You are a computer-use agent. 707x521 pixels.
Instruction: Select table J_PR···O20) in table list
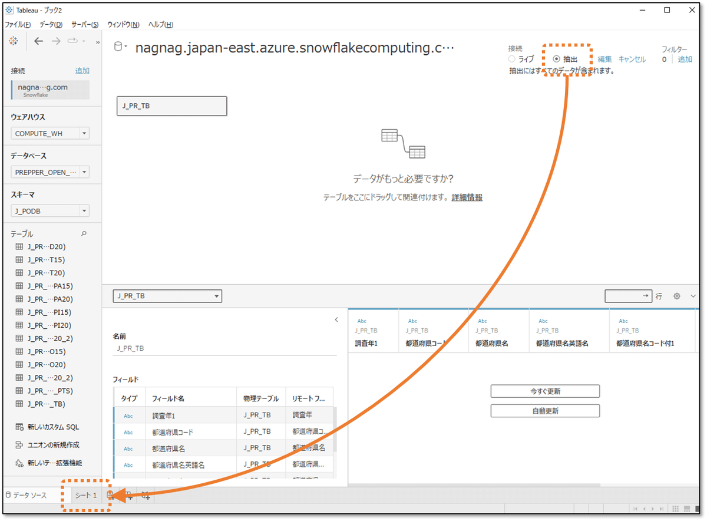point(46,365)
